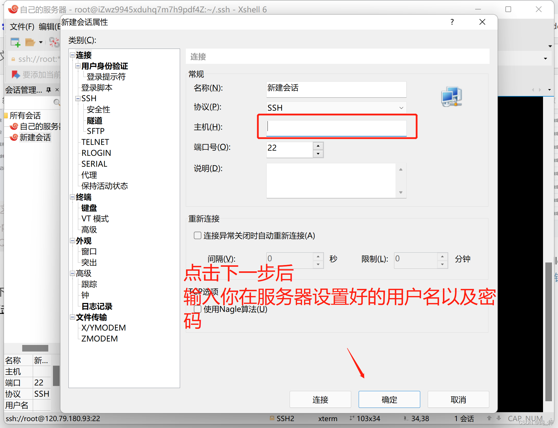Collapse the 连接 tree node

pyautogui.click(x=72, y=55)
